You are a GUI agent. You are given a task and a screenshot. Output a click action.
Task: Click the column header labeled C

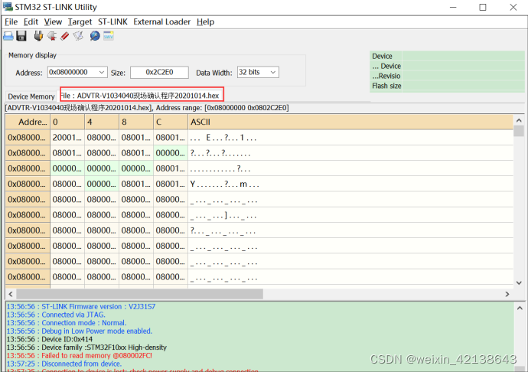(x=171, y=122)
